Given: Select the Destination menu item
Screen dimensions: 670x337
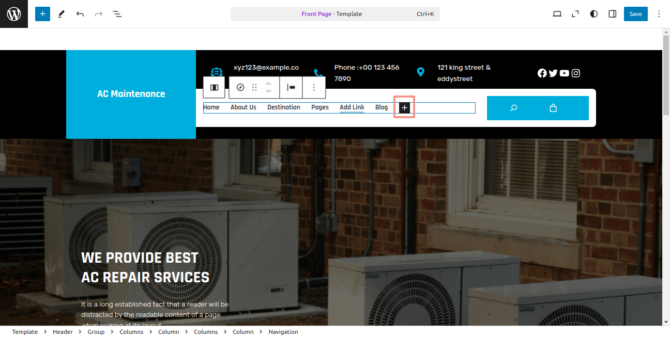Looking at the screenshot, I should 284,107.
